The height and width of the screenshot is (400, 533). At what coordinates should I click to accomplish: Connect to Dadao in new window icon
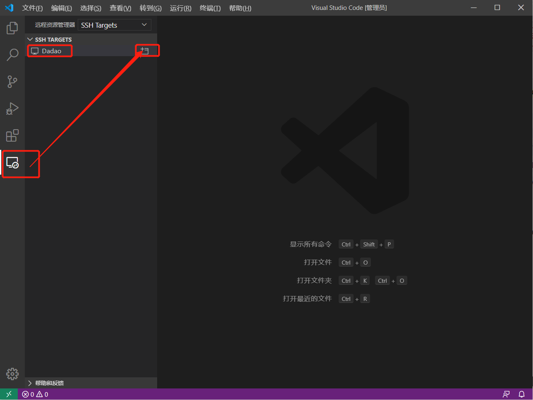pos(144,51)
